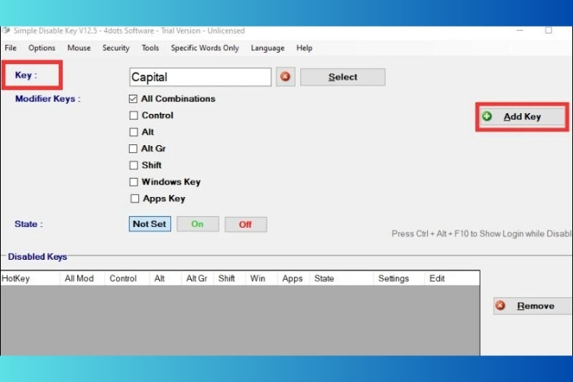Open the File menu
Image resolution: width=573 pixels, height=382 pixels.
(x=11, y=48)
